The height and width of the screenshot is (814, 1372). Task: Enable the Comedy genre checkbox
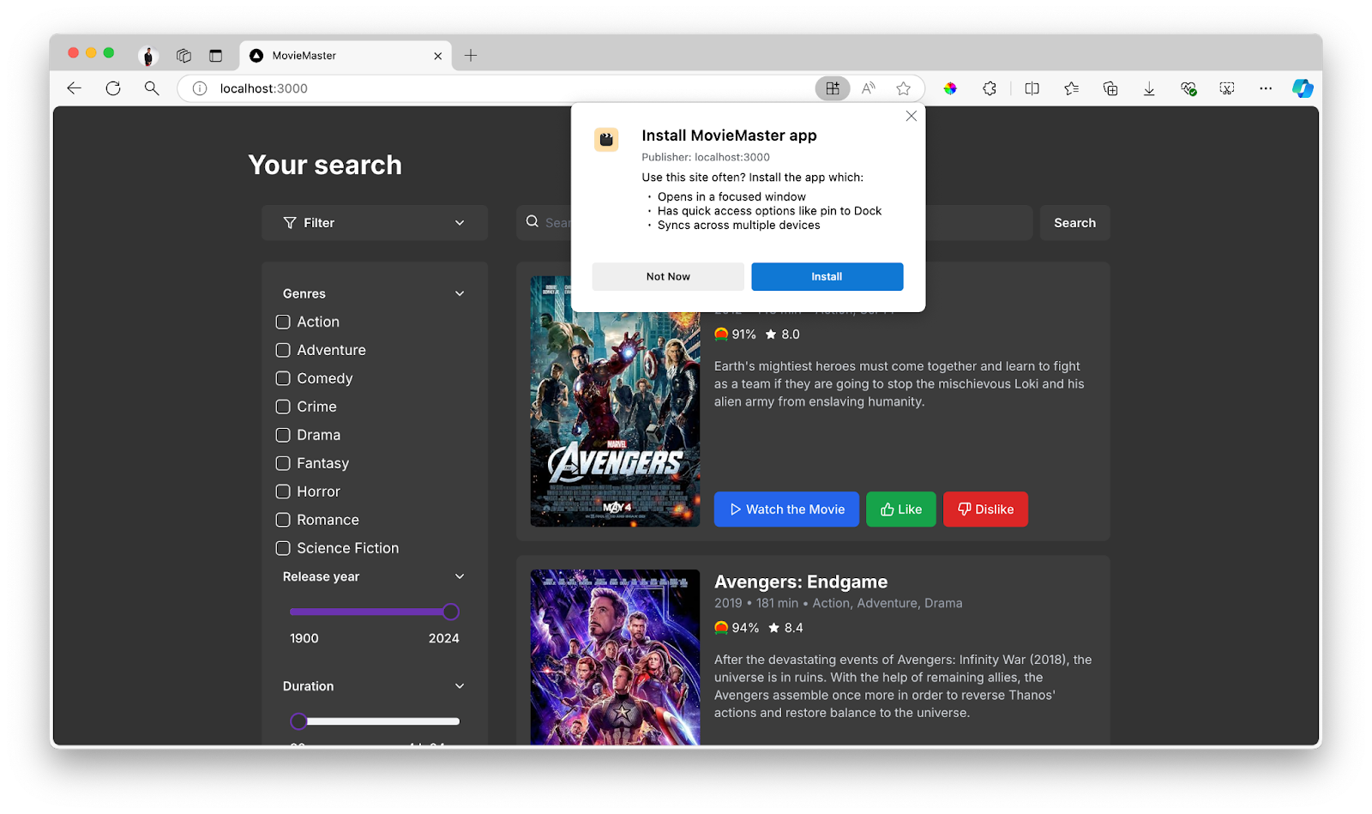pos(283,378)
